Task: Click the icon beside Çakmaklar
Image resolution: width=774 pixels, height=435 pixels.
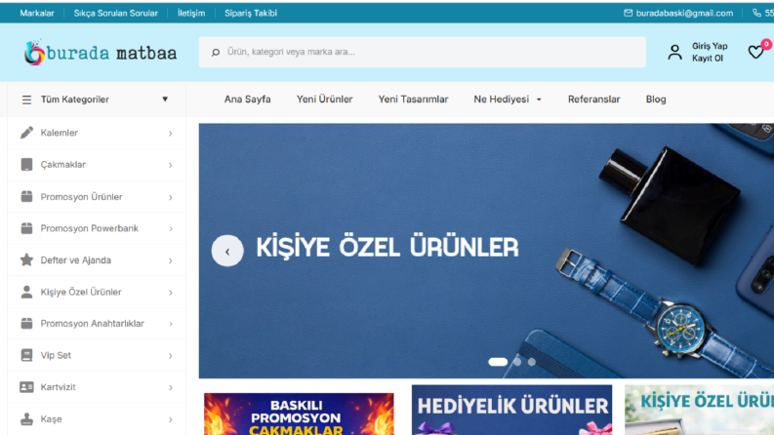Action: pos(26,164)
